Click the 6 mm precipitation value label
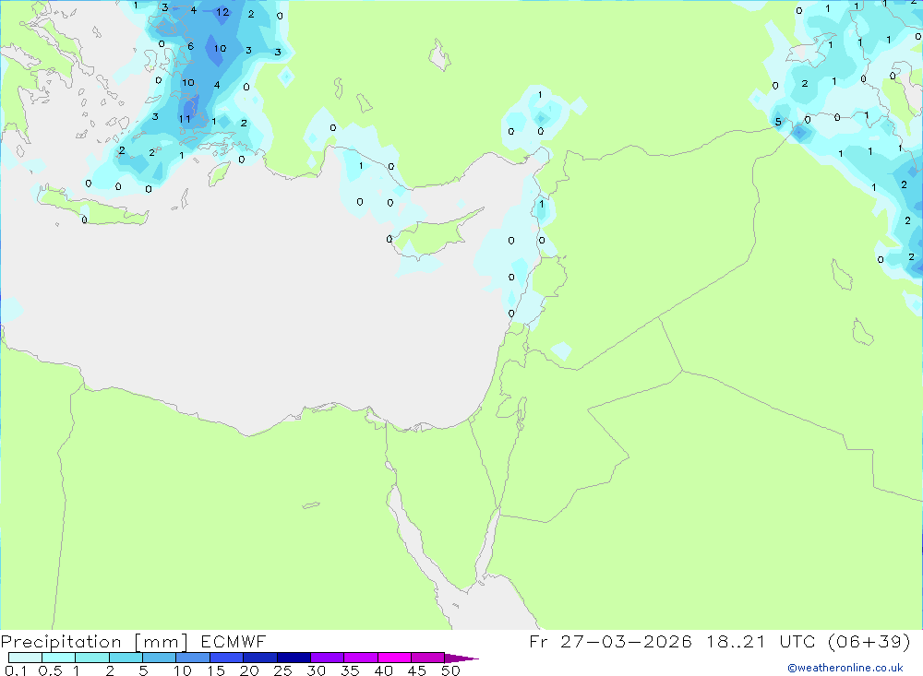The width and height of the screenshot is (923, 676). 190,46
